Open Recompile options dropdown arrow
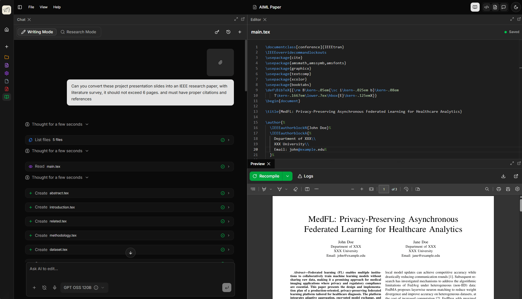Screen dimensions: 522x299 (287, 176)
